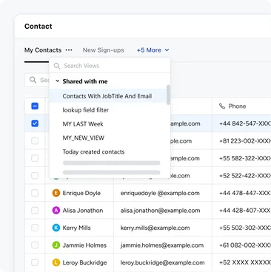
Task: Click the Contact page title
Action: coord(39,26)
